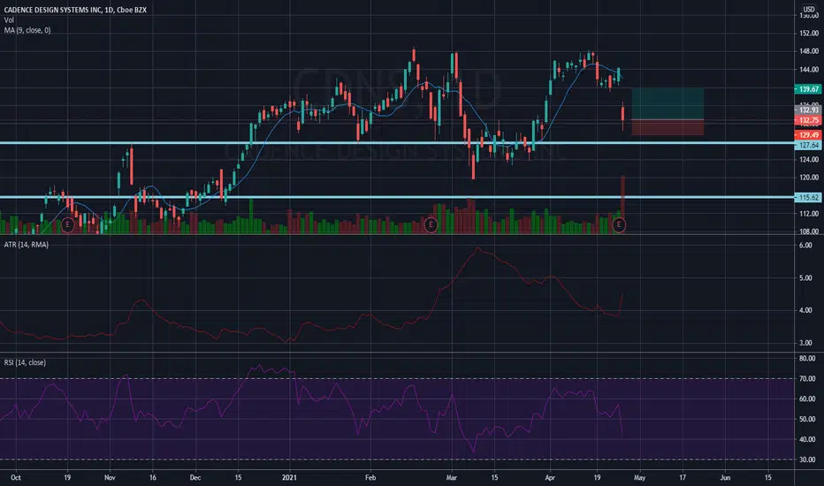Image resolution: width=824 pixels, height=486 pixels.
Task: Click the 6.00 level on ATR scale
Action: click(x=805, y=246)
